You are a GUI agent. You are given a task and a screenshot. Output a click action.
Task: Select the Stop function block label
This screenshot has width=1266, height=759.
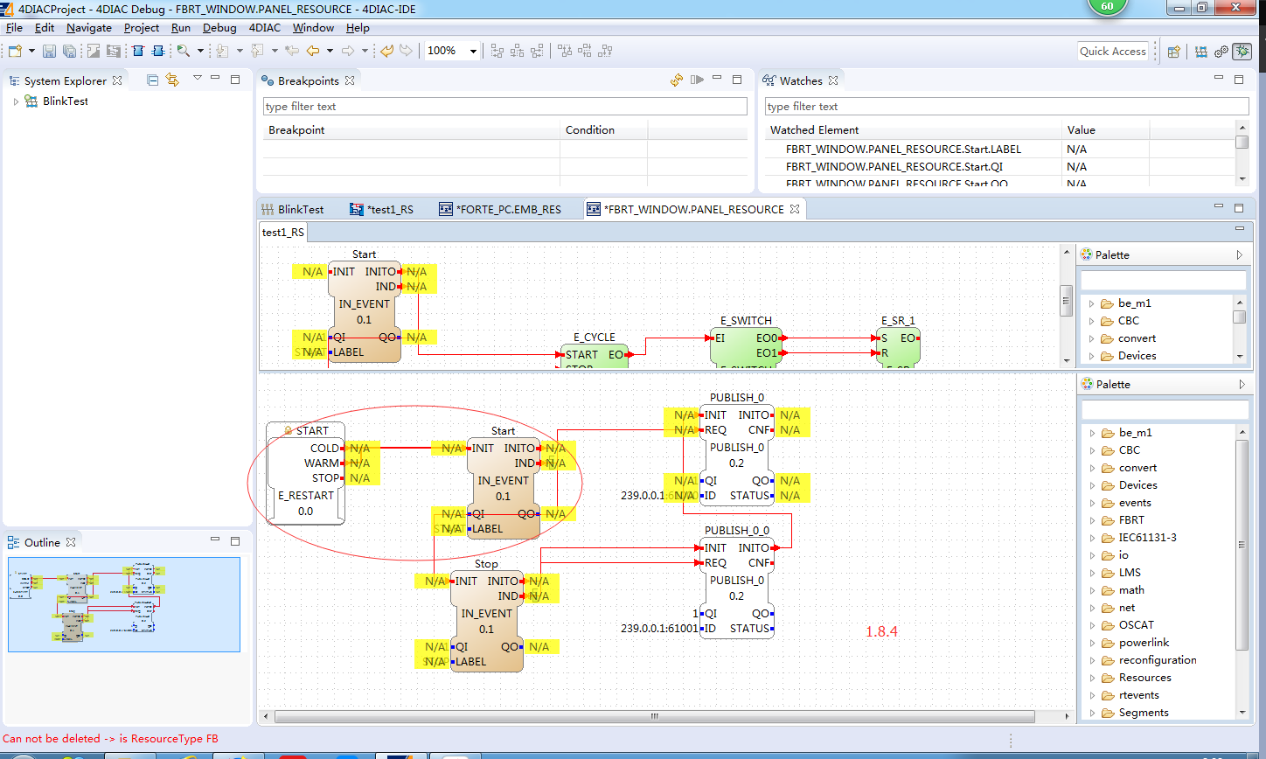tap(486, 564)
